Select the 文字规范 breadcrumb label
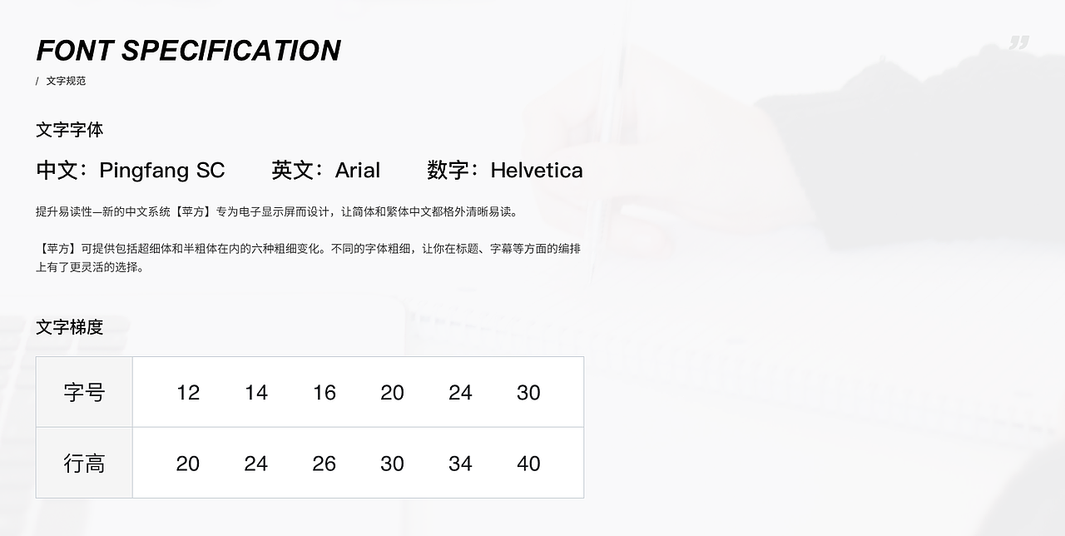Viewport: 1065px width, 536px height. (x=66, y=81)
